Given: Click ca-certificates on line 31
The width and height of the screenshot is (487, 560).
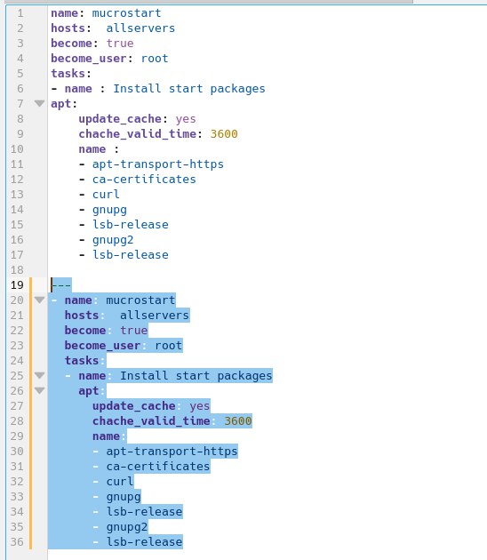Looking at the screenshot, I should coord(158,466).
